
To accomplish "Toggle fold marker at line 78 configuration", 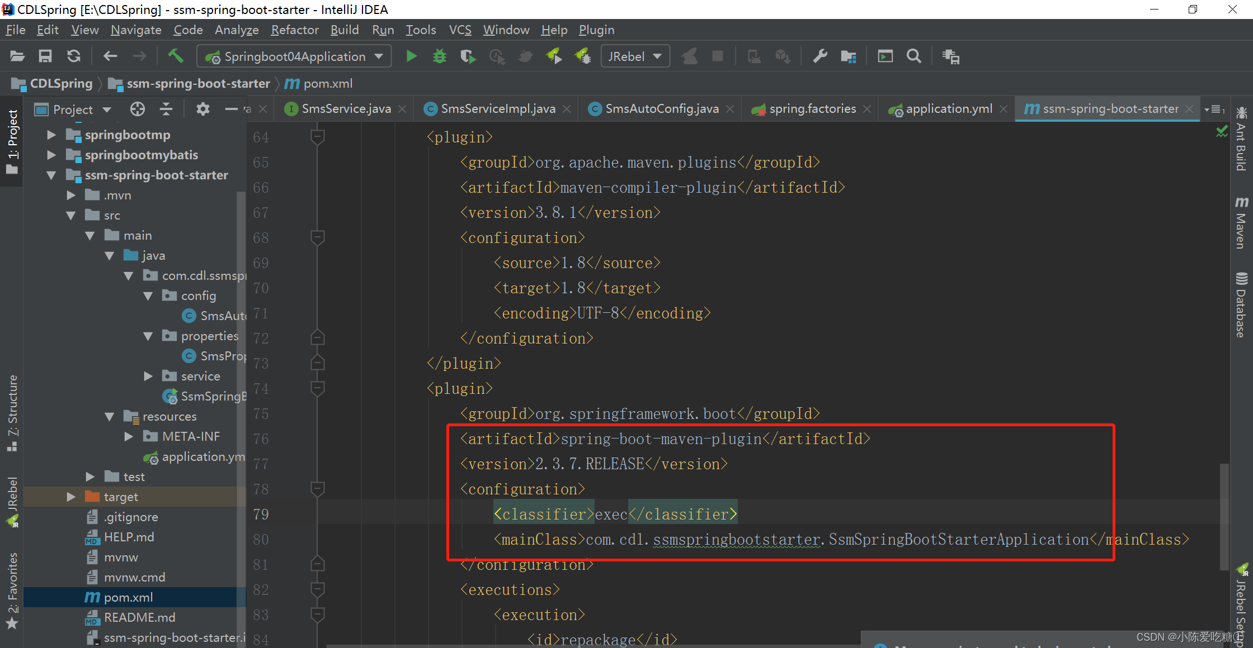I will click(x=317, y=489).
